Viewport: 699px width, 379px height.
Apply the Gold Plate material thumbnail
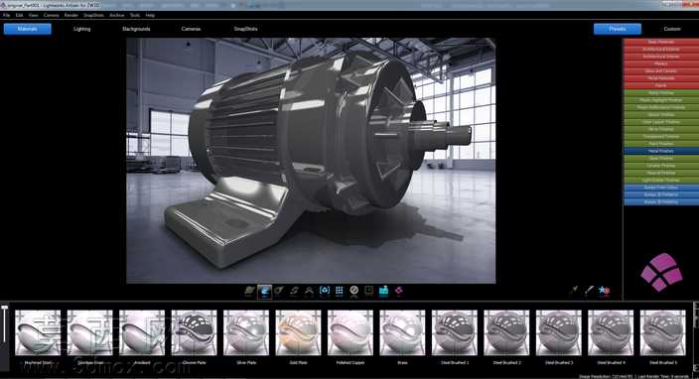click(298, 332)
